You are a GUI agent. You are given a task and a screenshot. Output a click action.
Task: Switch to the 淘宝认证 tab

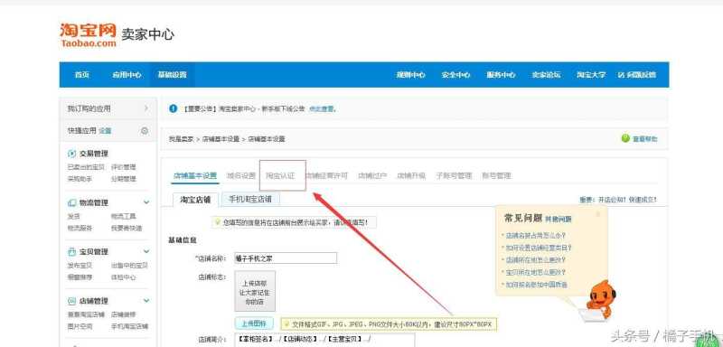click(280, 175)
